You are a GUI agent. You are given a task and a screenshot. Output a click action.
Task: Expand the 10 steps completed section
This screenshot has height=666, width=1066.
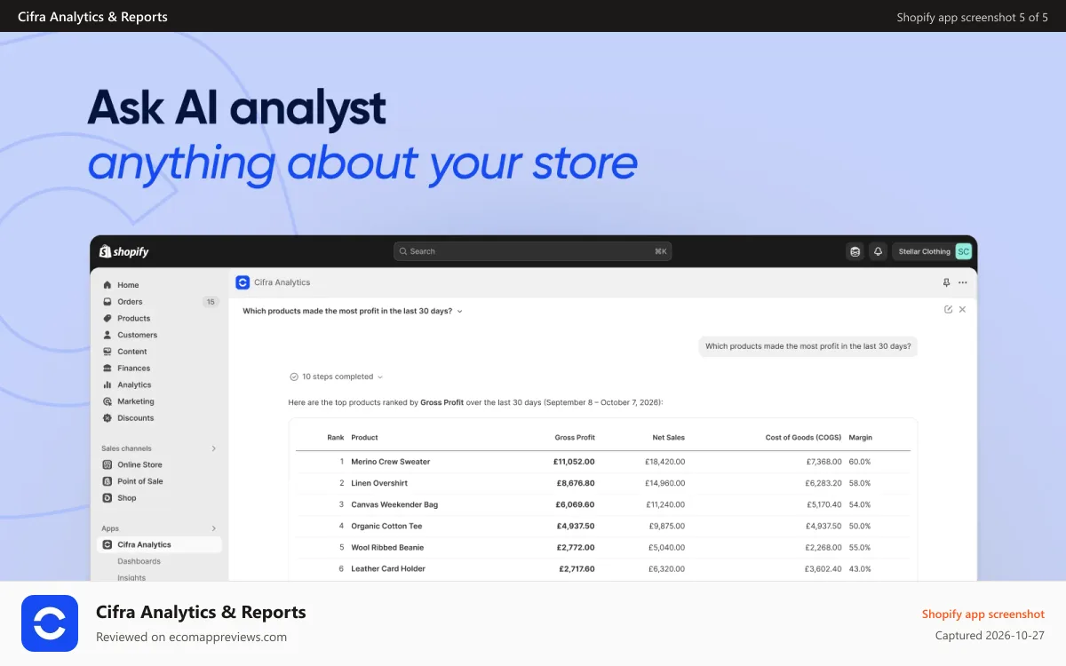coord(337,377)
